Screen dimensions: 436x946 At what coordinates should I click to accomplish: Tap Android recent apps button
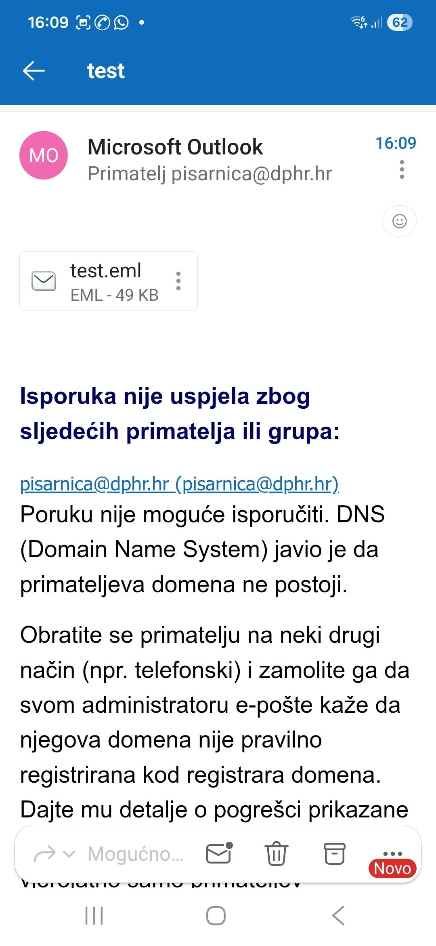[x=94, y=916]
